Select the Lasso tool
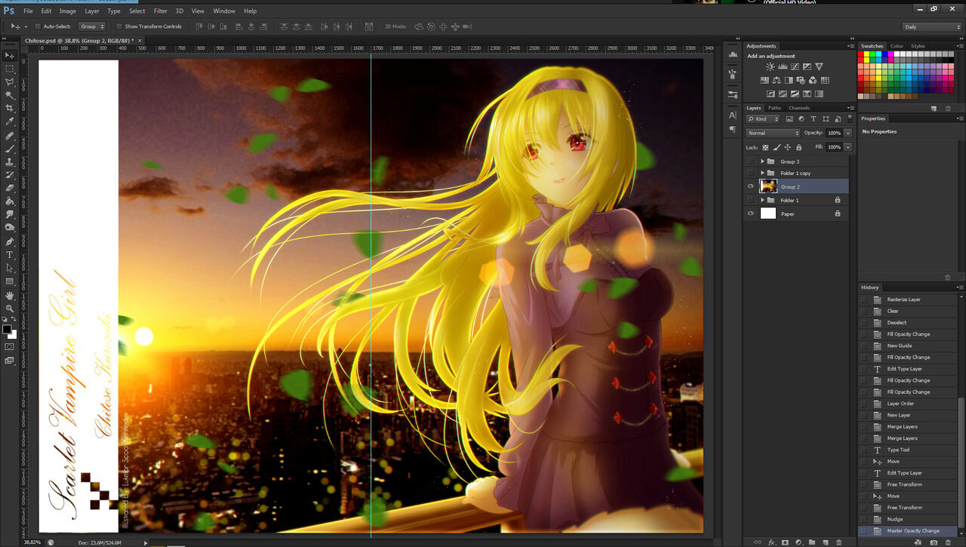Viewport: 966px width, 547px height. 10,81
